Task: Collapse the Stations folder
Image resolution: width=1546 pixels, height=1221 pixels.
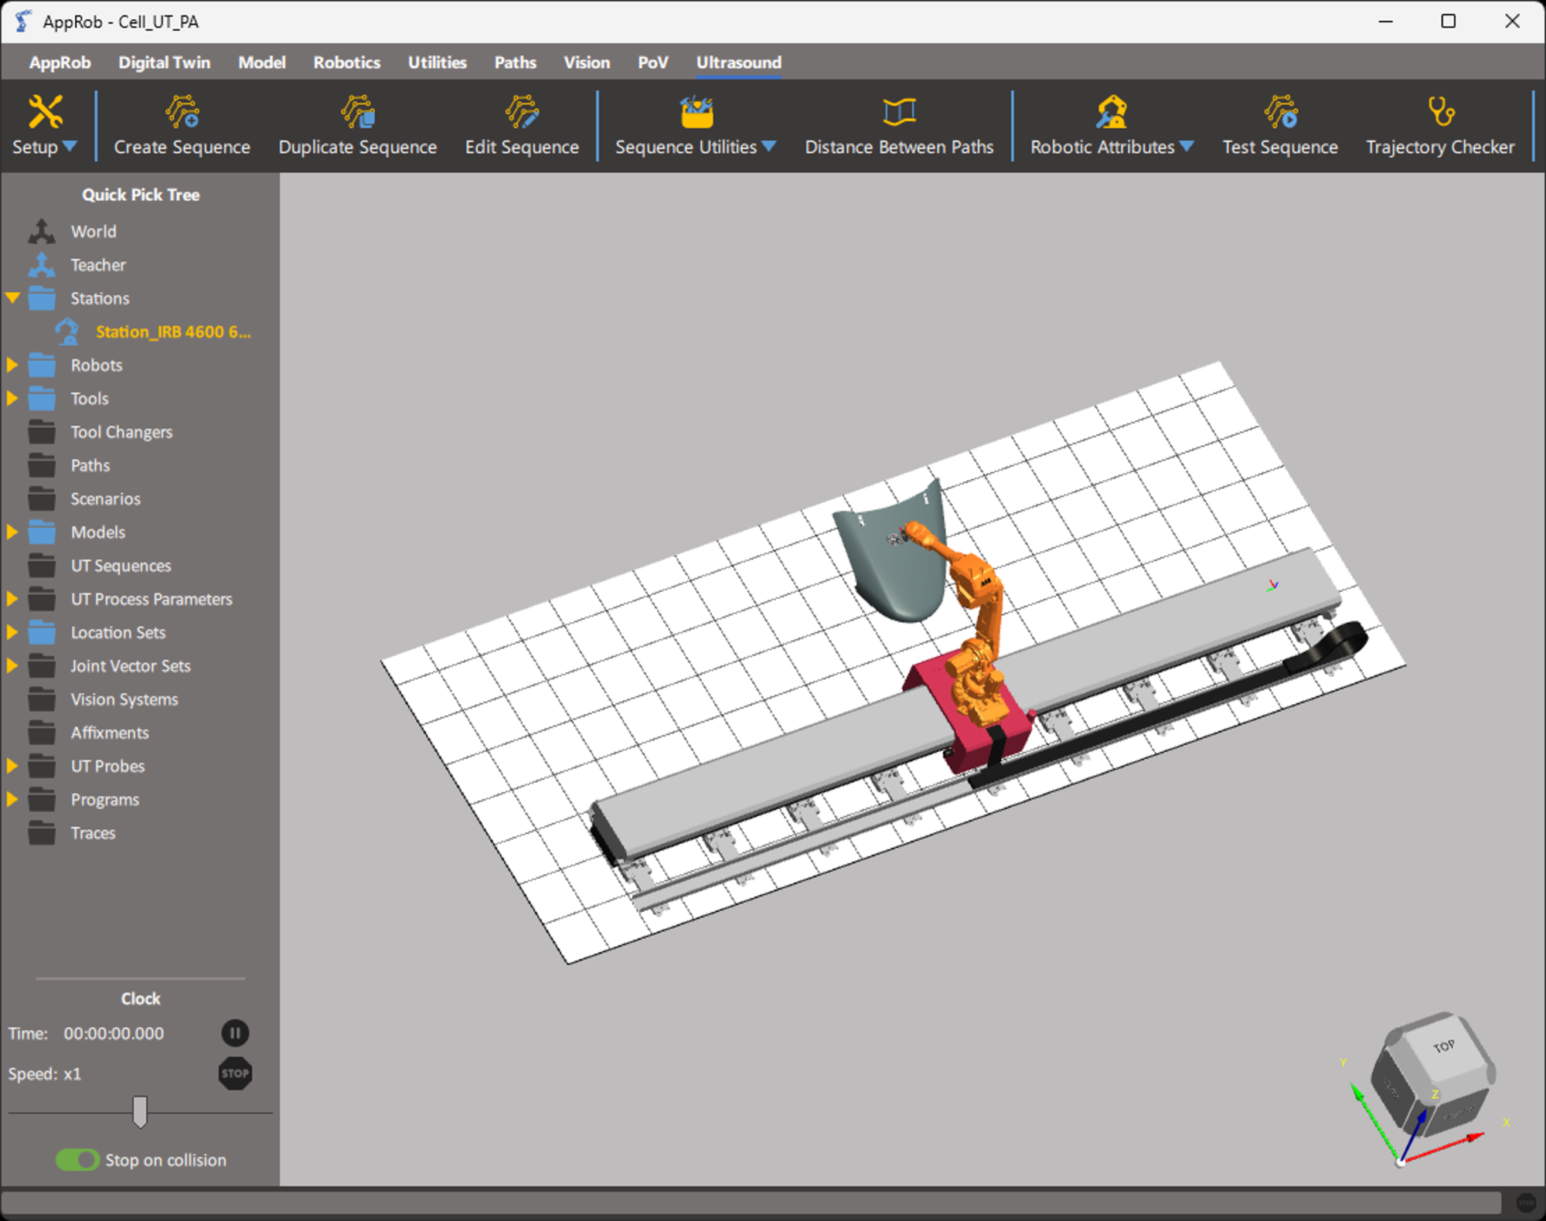Action: (12, 298)
